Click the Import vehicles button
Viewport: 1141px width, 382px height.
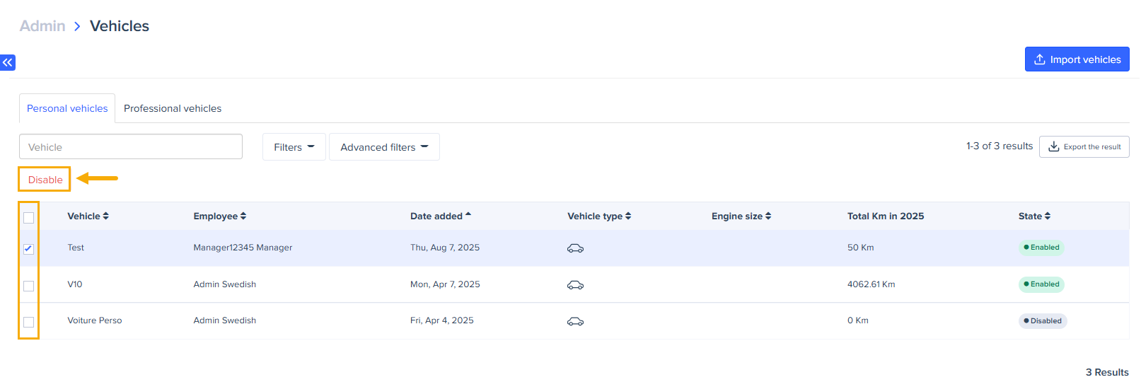[1077, 59]
